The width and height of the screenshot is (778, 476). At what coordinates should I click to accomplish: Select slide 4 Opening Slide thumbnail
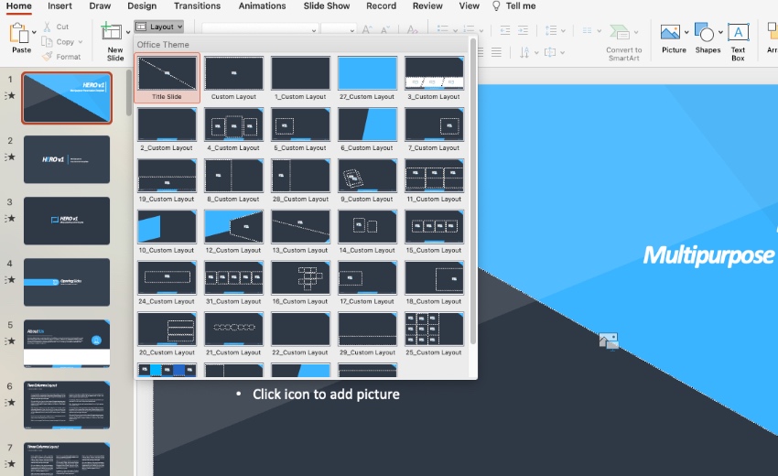(x=67, y=282)
